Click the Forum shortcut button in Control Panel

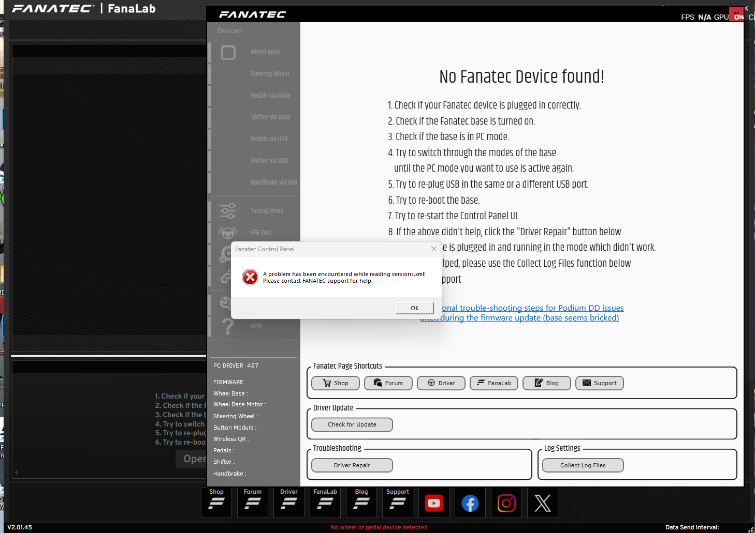[x=388, y=383]
